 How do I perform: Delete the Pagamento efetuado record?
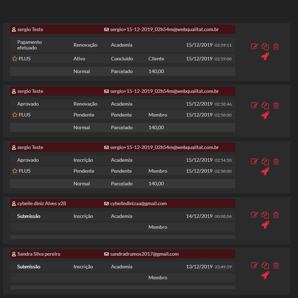[276, 46]
